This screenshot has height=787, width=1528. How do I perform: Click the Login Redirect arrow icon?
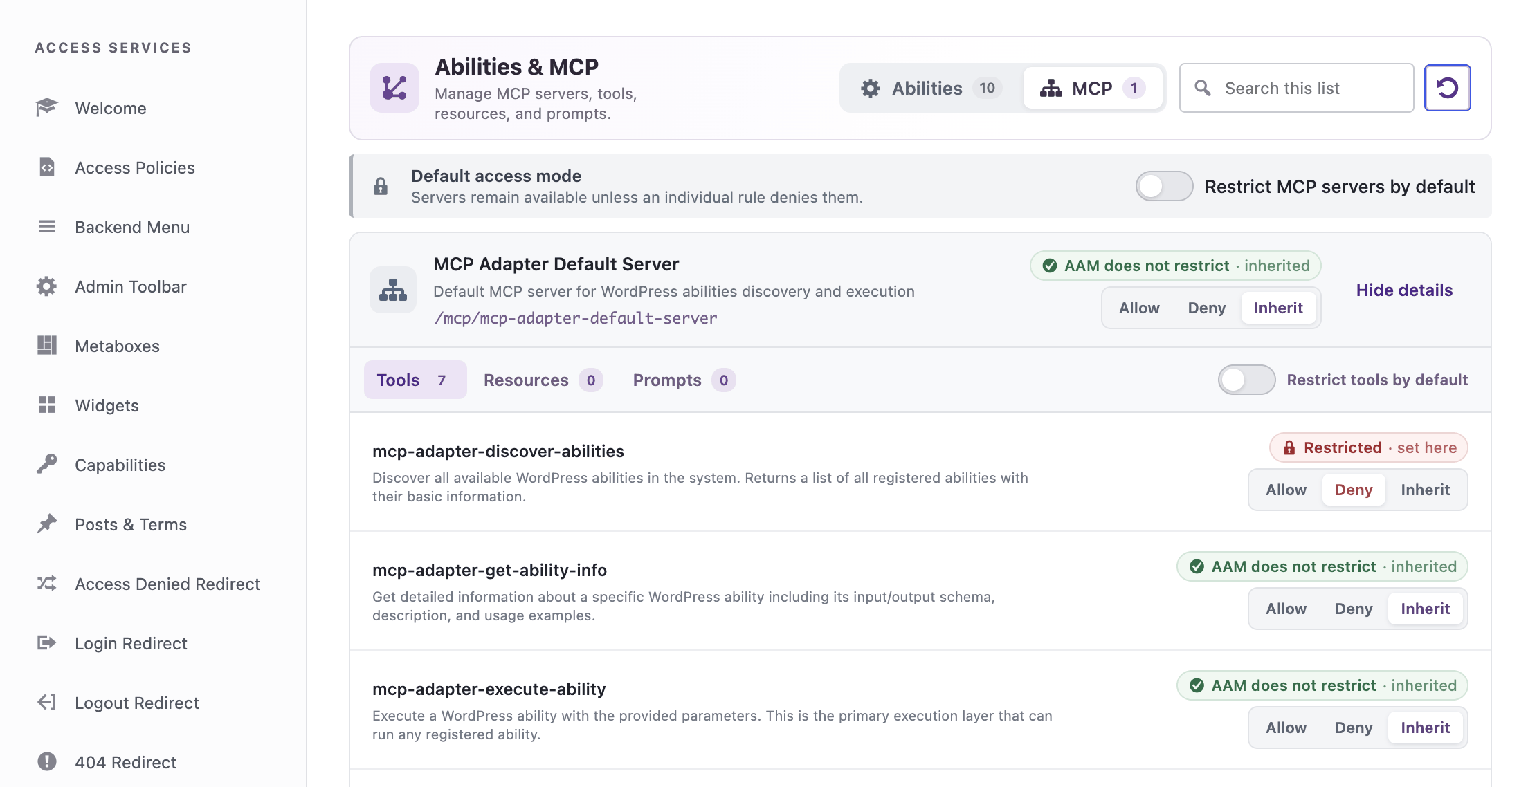pos(46,643)
